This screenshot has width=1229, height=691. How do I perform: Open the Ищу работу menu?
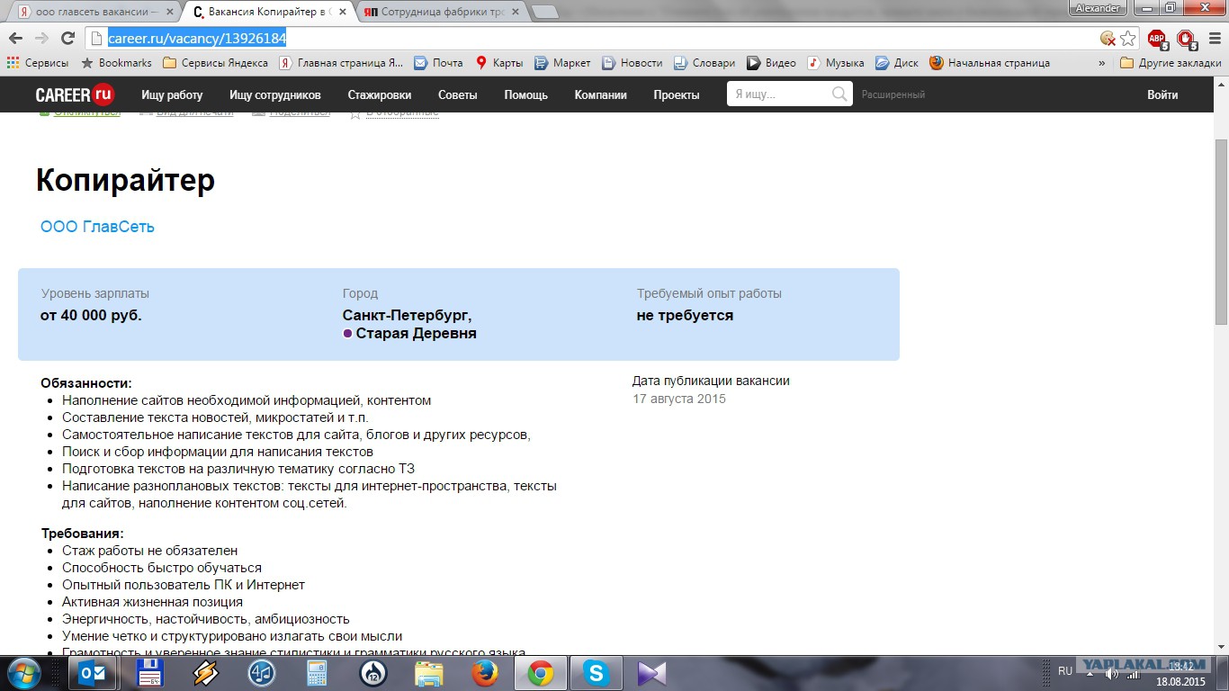[172, 94]
